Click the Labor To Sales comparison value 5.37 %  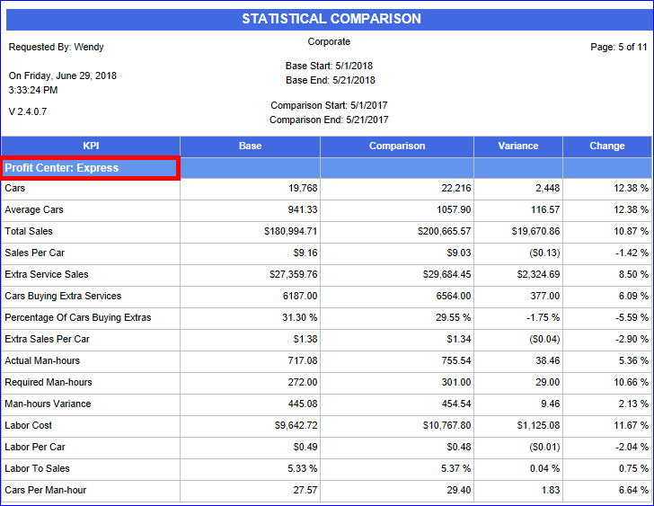(x=454, y=469)
